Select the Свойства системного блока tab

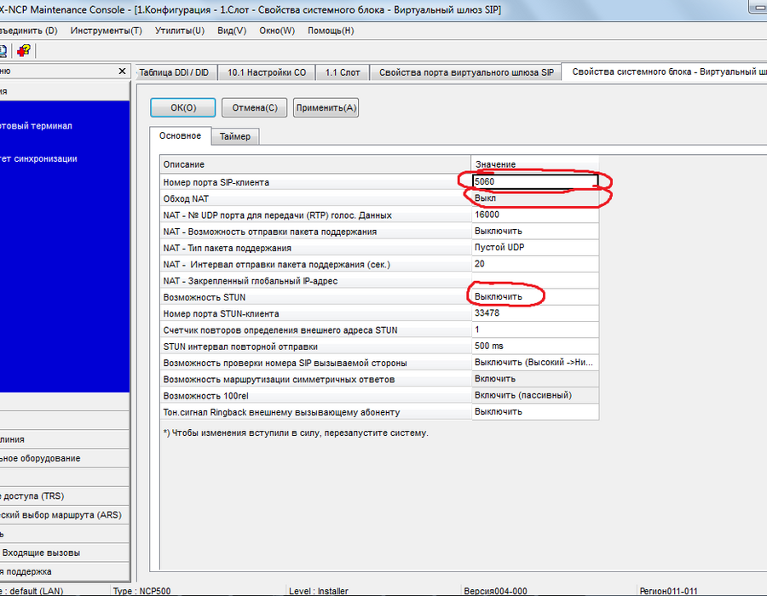666,72
